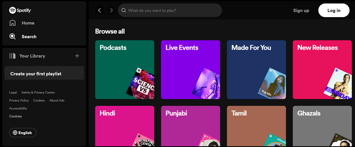
Task: Open the Punjabi category card
Action: pyautogui.click(x=190, y=126)
